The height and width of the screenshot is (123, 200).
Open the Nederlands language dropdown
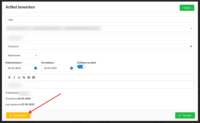click(x=22, y=55)
